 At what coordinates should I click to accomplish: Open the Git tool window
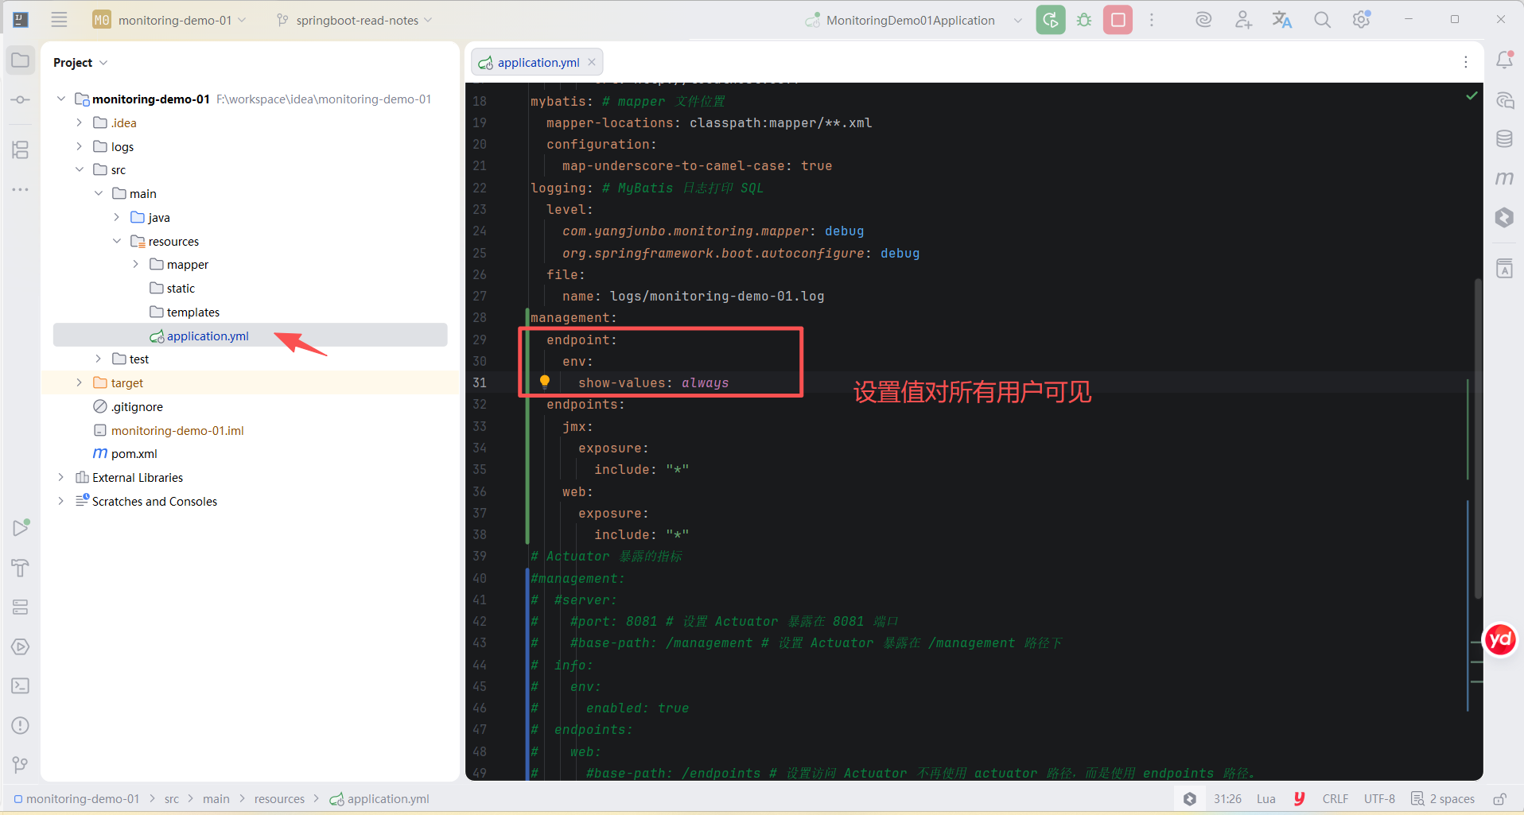coord(21,764)
